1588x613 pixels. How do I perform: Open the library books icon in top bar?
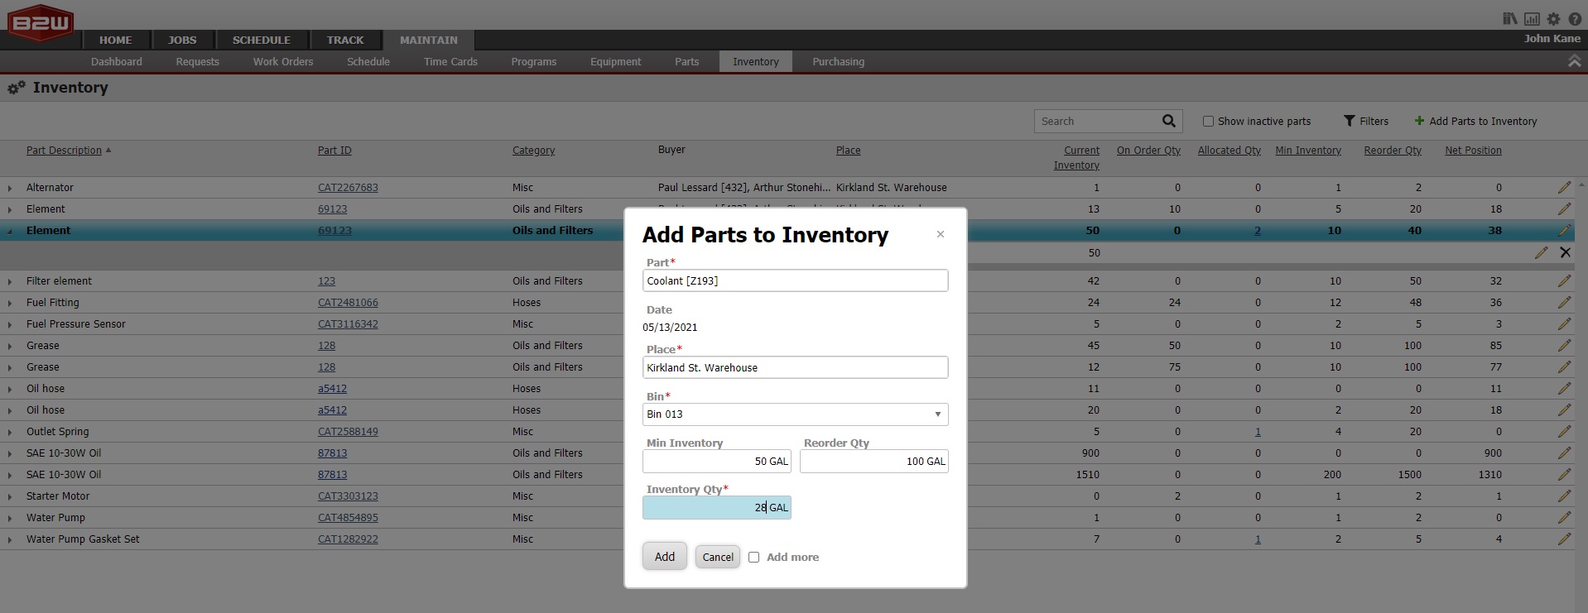tap(1510, 19)
